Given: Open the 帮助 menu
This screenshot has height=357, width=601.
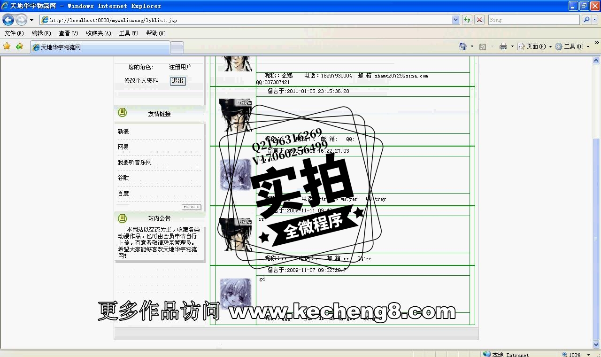Looking at the screenshot, I should (x=155, y=33).
